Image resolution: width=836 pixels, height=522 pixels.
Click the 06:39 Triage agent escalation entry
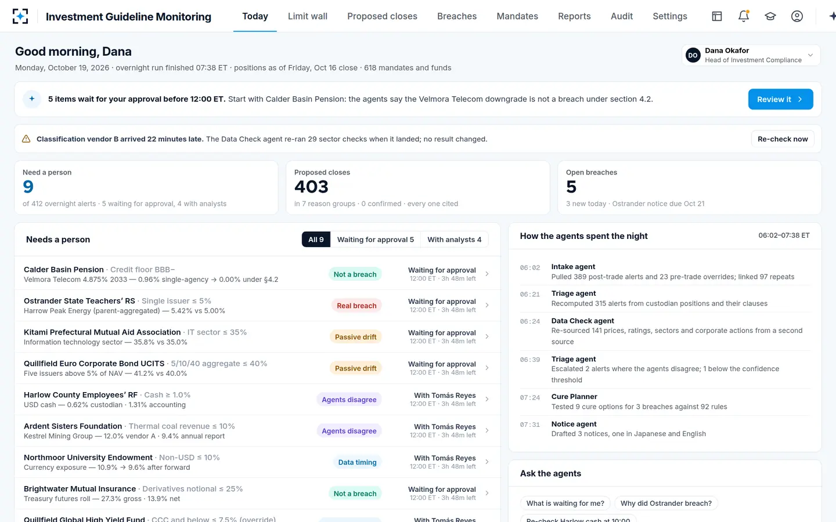tap(665, 369)
